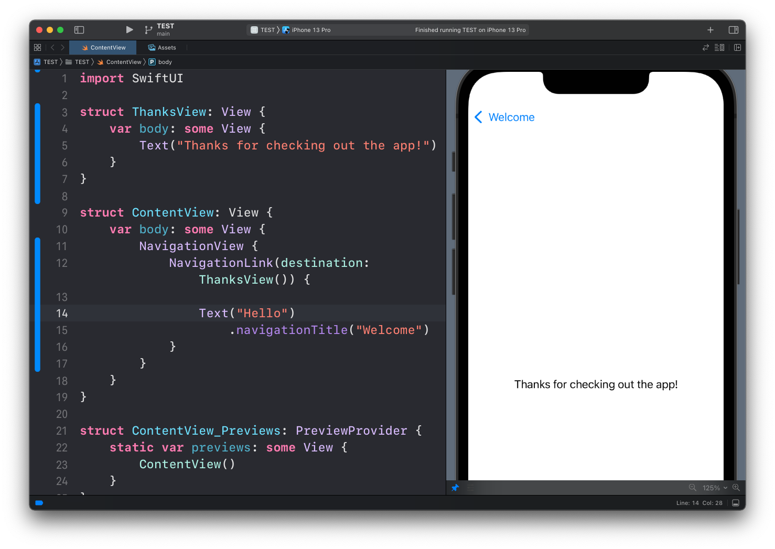This screenshot has width=775, height=549.
Task: Toggle the pin preview button
Action: coord(455,488)
